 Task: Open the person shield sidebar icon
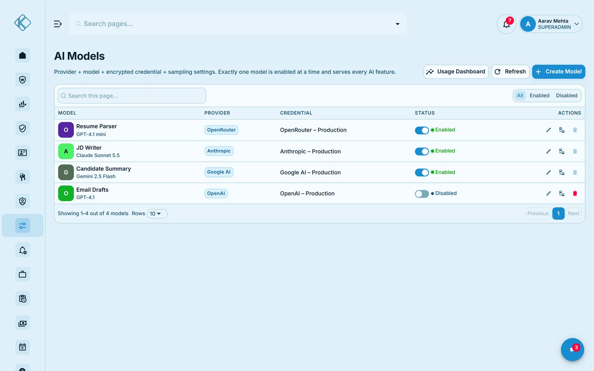[x=23, y=201]
